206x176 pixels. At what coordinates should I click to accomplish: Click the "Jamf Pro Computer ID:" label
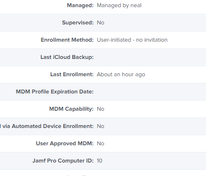pyautogui.click(x=63, y=161)
